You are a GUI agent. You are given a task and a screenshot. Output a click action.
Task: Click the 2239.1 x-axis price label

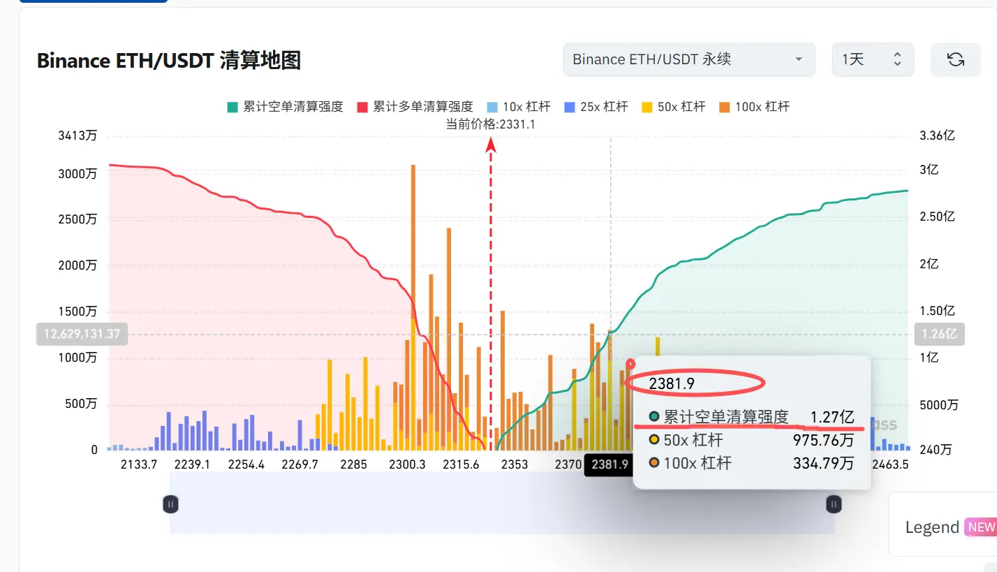[x=191, y=464]
